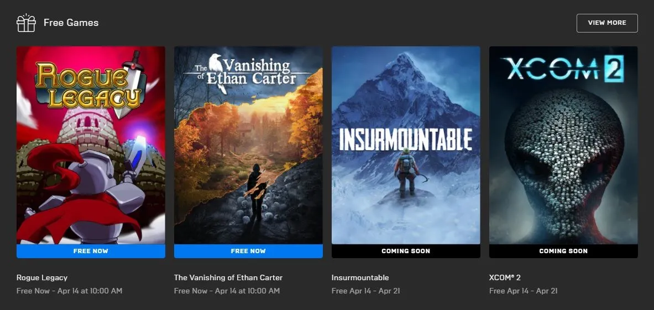Click the Coming Soon banner under XCOM 2
The image size is (654, 310).
563,251
